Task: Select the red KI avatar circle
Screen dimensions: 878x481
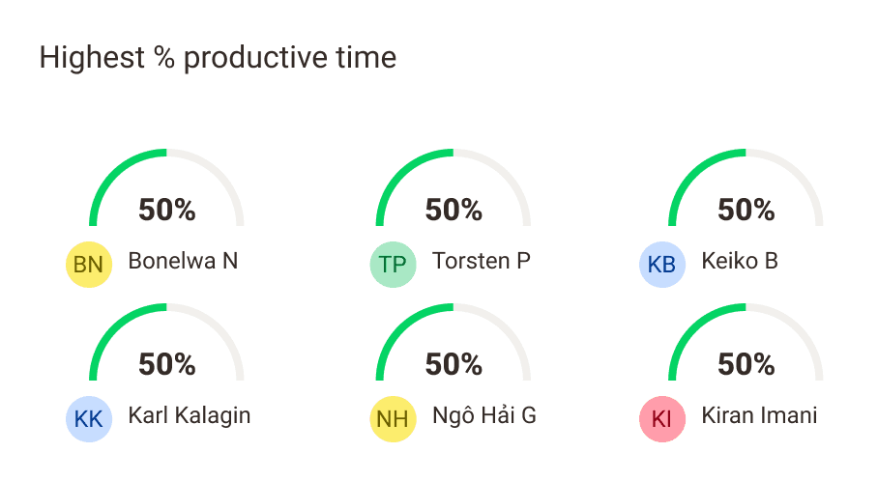Action: (662, 419)
